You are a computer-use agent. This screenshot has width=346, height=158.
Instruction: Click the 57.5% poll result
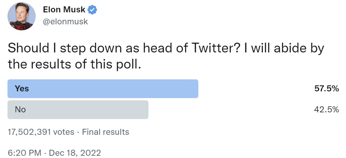pos(327,89)
